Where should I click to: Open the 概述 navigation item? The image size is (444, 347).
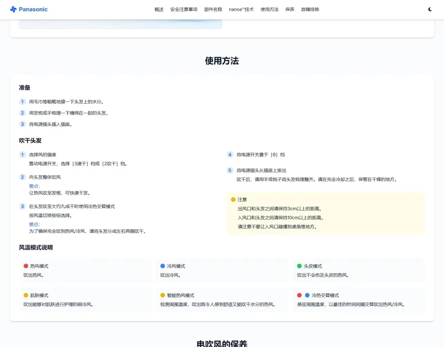[159, 9]
